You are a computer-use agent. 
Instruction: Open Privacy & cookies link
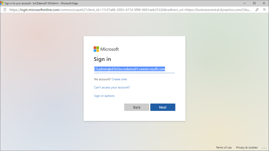247,147
